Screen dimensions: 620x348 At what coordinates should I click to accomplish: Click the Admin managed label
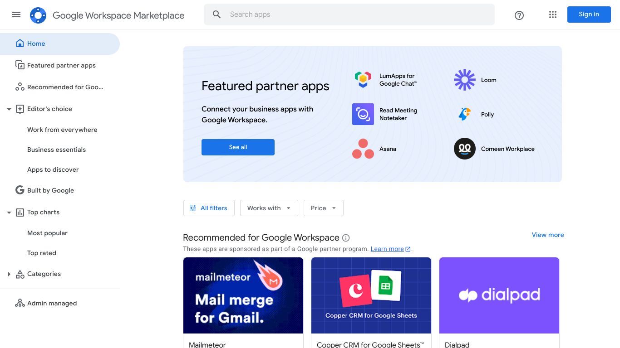click(x=52, y=303)
